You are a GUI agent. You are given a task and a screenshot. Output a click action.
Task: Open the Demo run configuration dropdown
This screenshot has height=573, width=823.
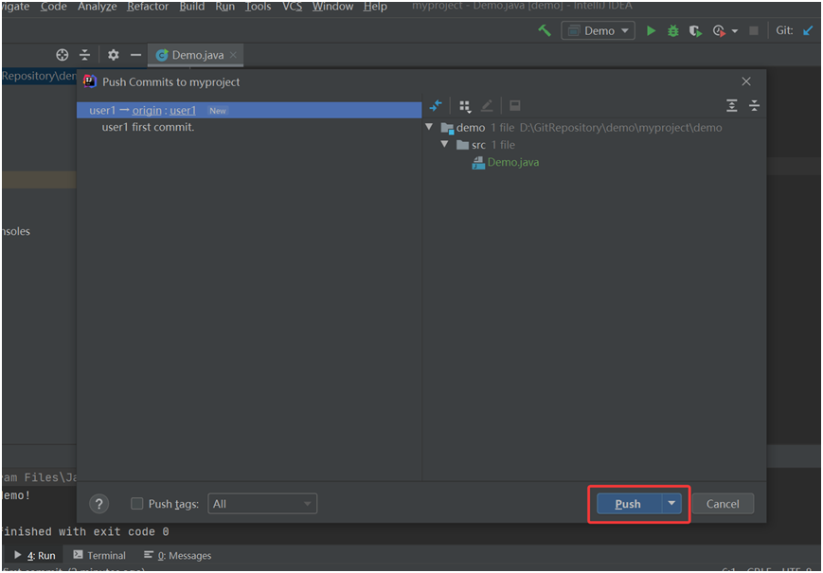point(598,30)
